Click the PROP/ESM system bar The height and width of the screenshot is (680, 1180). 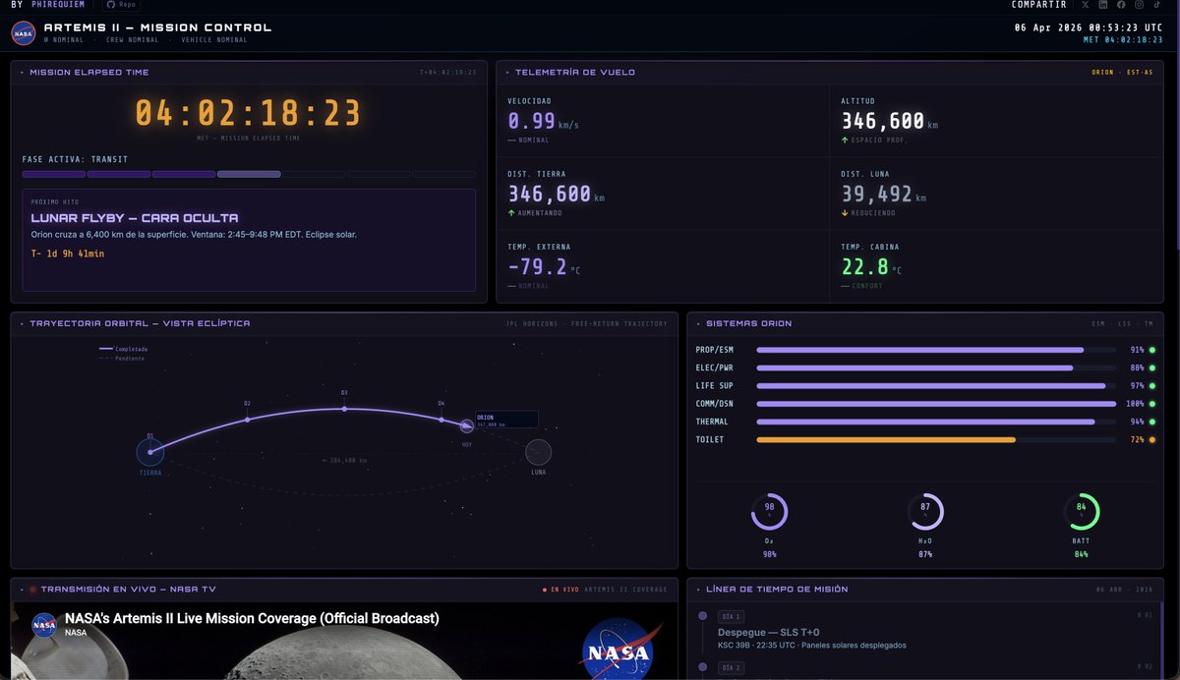[936, 350]
